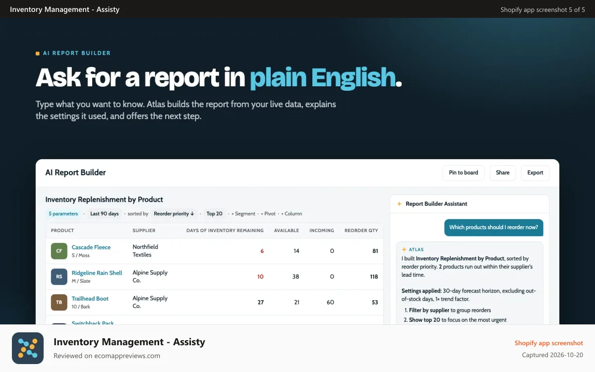Add a Column to the report
This screenshot has height=372, width=595.
292,214
